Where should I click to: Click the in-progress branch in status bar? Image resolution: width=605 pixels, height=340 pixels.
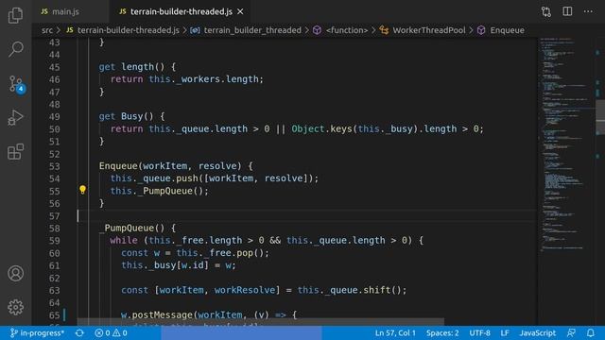click(37, 333)
